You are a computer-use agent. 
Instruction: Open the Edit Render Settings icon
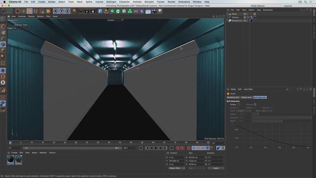(93, 11)
